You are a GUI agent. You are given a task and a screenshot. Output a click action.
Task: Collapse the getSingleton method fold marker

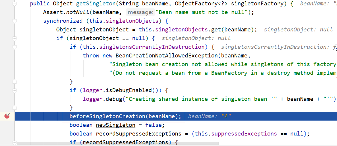point(14,4)
